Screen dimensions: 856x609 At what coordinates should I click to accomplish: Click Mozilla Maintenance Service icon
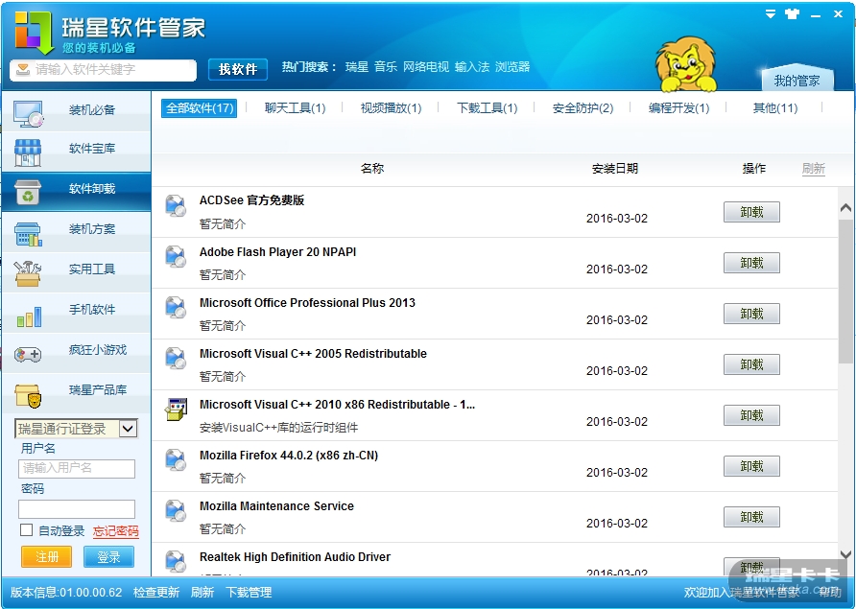click(x=176, y=511)
